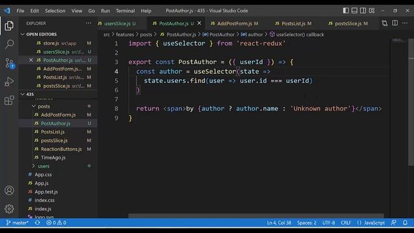Click the VS Code logo icon

coord(7,10)
